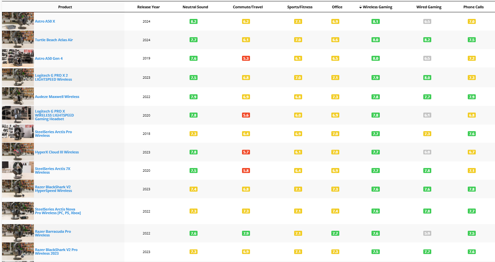495x262 pixels.
Task: Click Astro A50 X's 8.2 Neutral Sound score
Action: (194, 22)
